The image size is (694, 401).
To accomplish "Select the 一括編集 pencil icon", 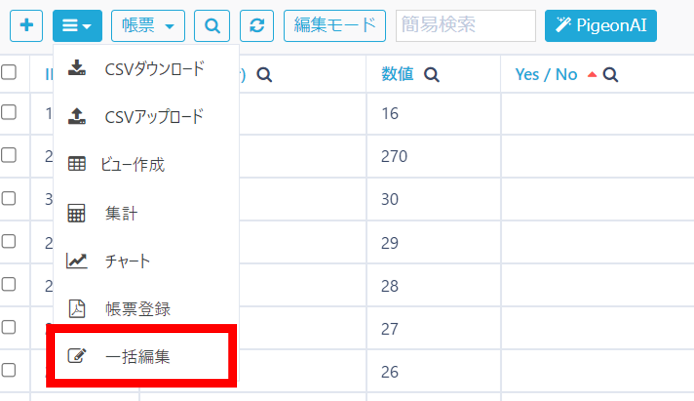I will tap(77, 356).
